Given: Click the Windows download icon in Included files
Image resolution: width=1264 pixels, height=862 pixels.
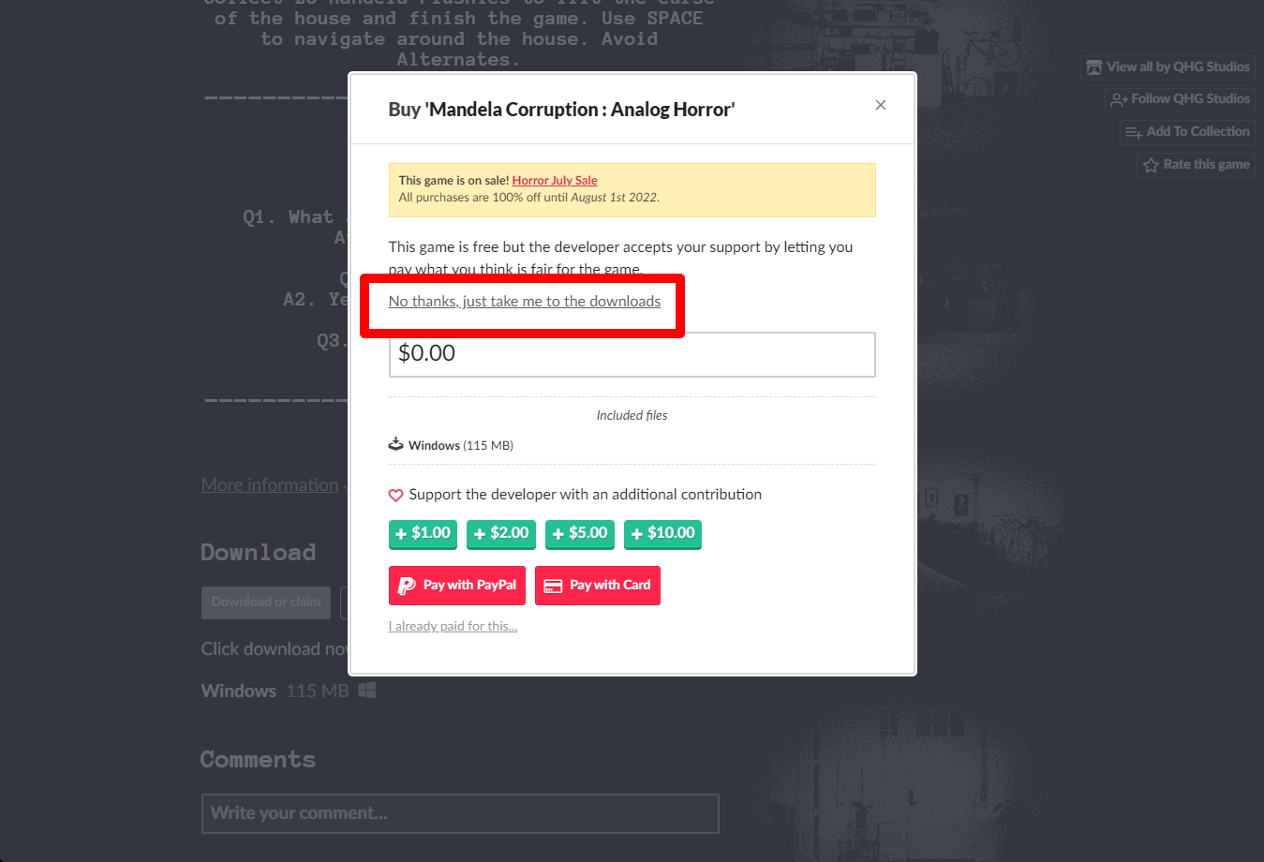Looking at the screenshot, I should (x=396, y=444).
